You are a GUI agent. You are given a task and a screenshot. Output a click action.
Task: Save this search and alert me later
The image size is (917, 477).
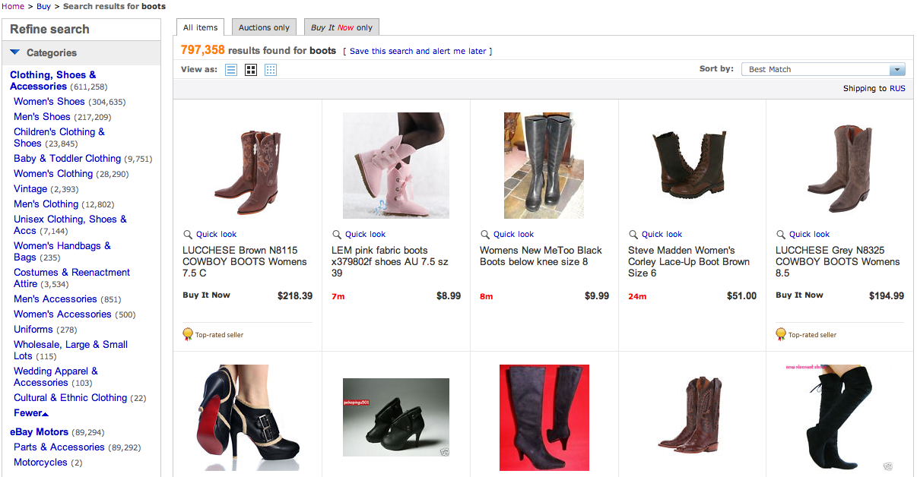tap(417, 51)
